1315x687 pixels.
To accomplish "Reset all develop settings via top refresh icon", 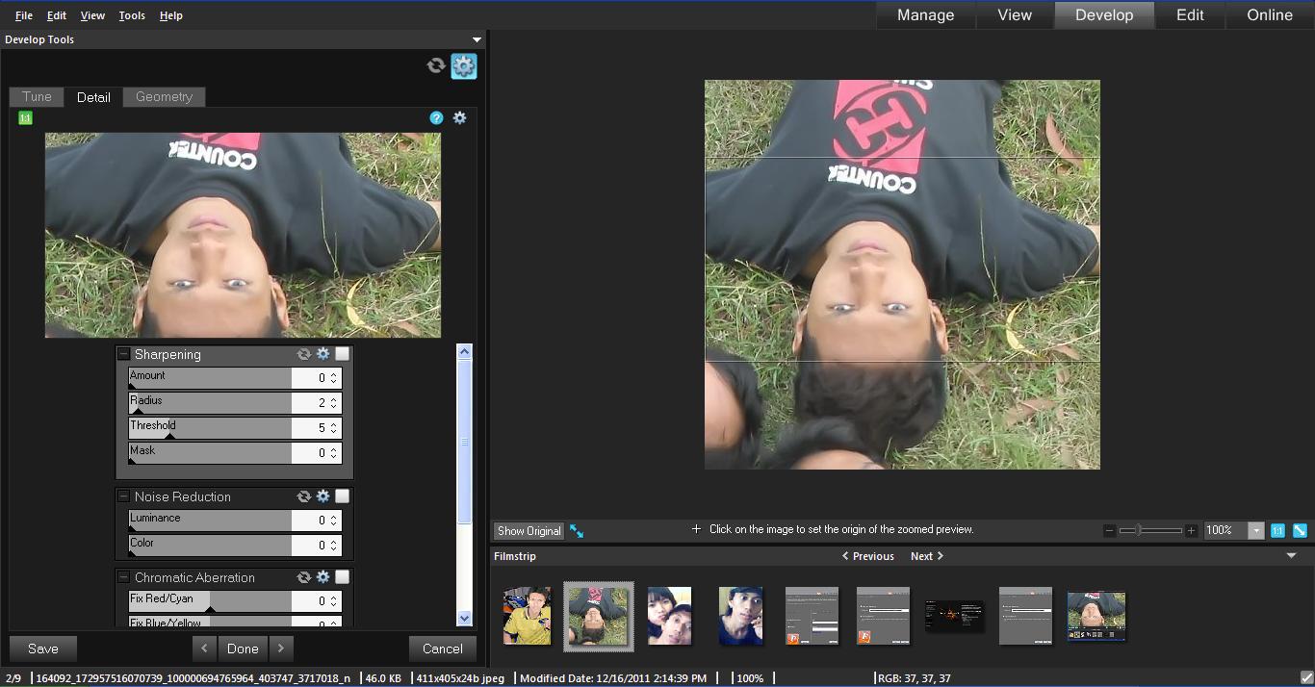I will [436, 65].
